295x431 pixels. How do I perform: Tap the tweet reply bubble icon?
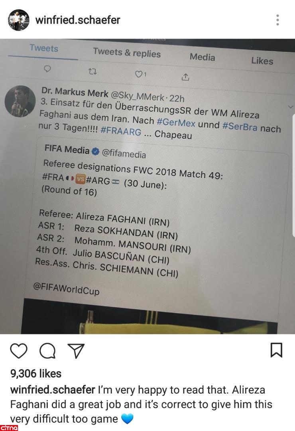point(47,69)
